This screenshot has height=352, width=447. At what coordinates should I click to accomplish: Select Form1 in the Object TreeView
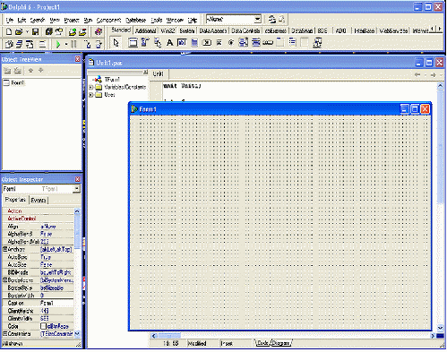[x=18, y=82]
